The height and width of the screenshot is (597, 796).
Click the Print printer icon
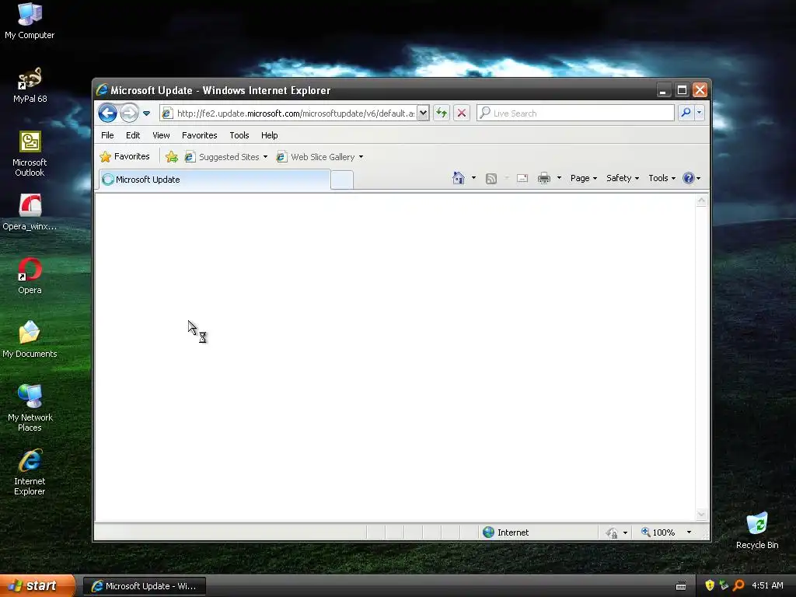tap(543, 178)
